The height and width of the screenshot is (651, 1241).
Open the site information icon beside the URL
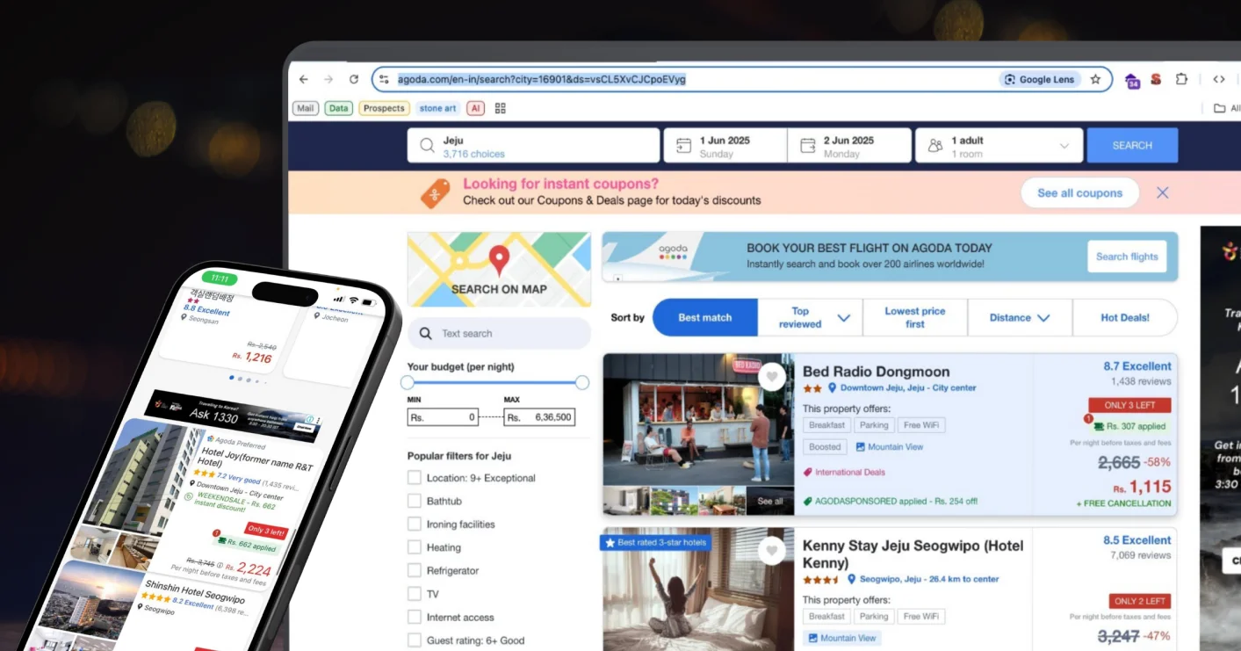(x=383, y=79)
